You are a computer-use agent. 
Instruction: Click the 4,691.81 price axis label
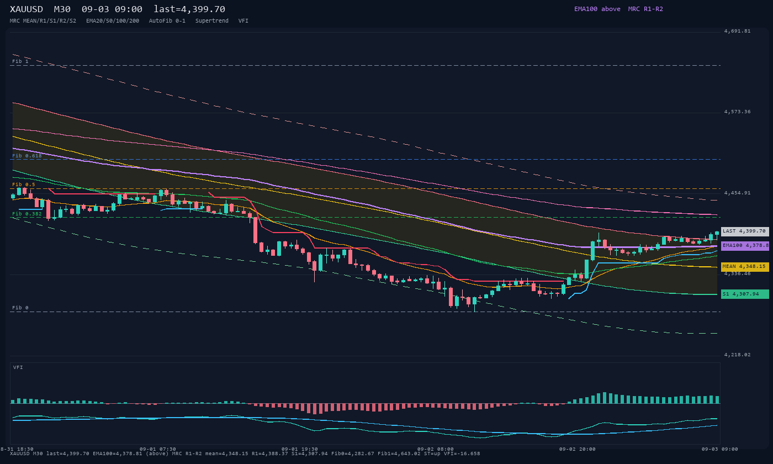[x=738, y=31]
